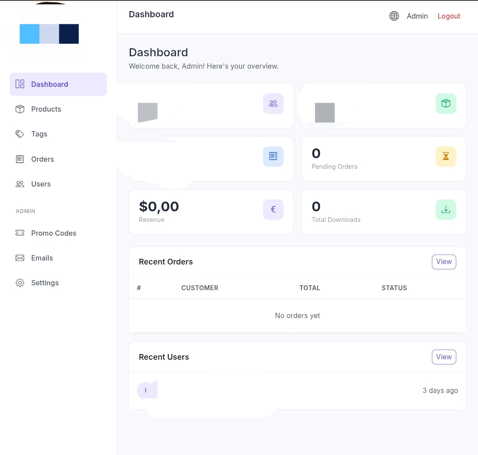Click the "3 days ago" timestamp
The height and width of the screenshot is (455, 478).
(440, 391)
